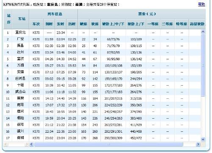The image size is (212, 153).
Task: Click soft sleeper price 411/429
Action: pyautogui.click(x=136, y=125)
